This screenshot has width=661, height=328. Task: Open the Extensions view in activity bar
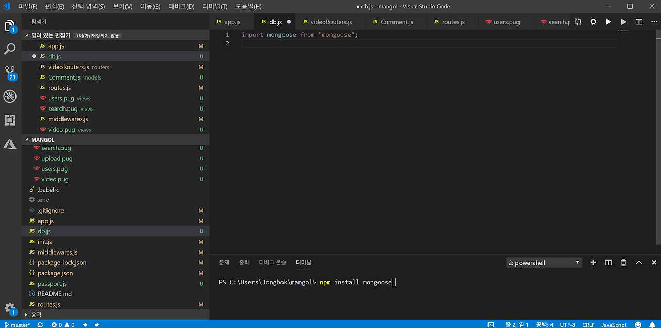coord(10,120)
